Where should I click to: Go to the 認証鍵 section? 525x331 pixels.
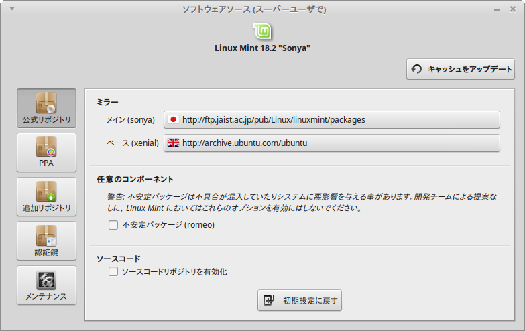[46, 241]
